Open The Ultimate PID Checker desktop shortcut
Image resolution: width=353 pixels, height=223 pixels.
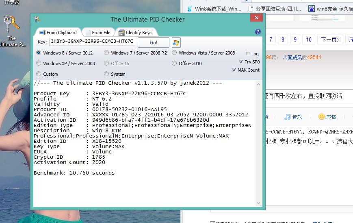coord(11,31)
